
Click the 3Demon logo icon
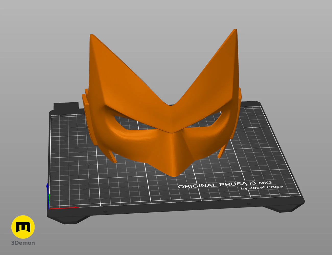point(23,227)
